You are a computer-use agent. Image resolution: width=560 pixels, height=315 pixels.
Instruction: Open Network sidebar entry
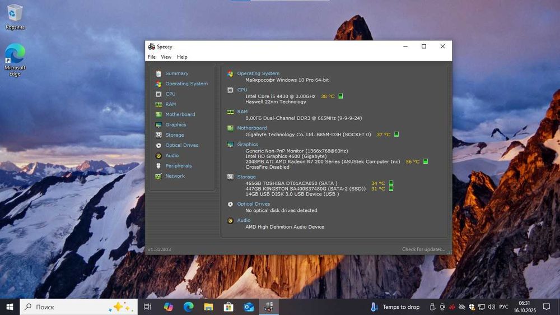[x=175, y=176]
